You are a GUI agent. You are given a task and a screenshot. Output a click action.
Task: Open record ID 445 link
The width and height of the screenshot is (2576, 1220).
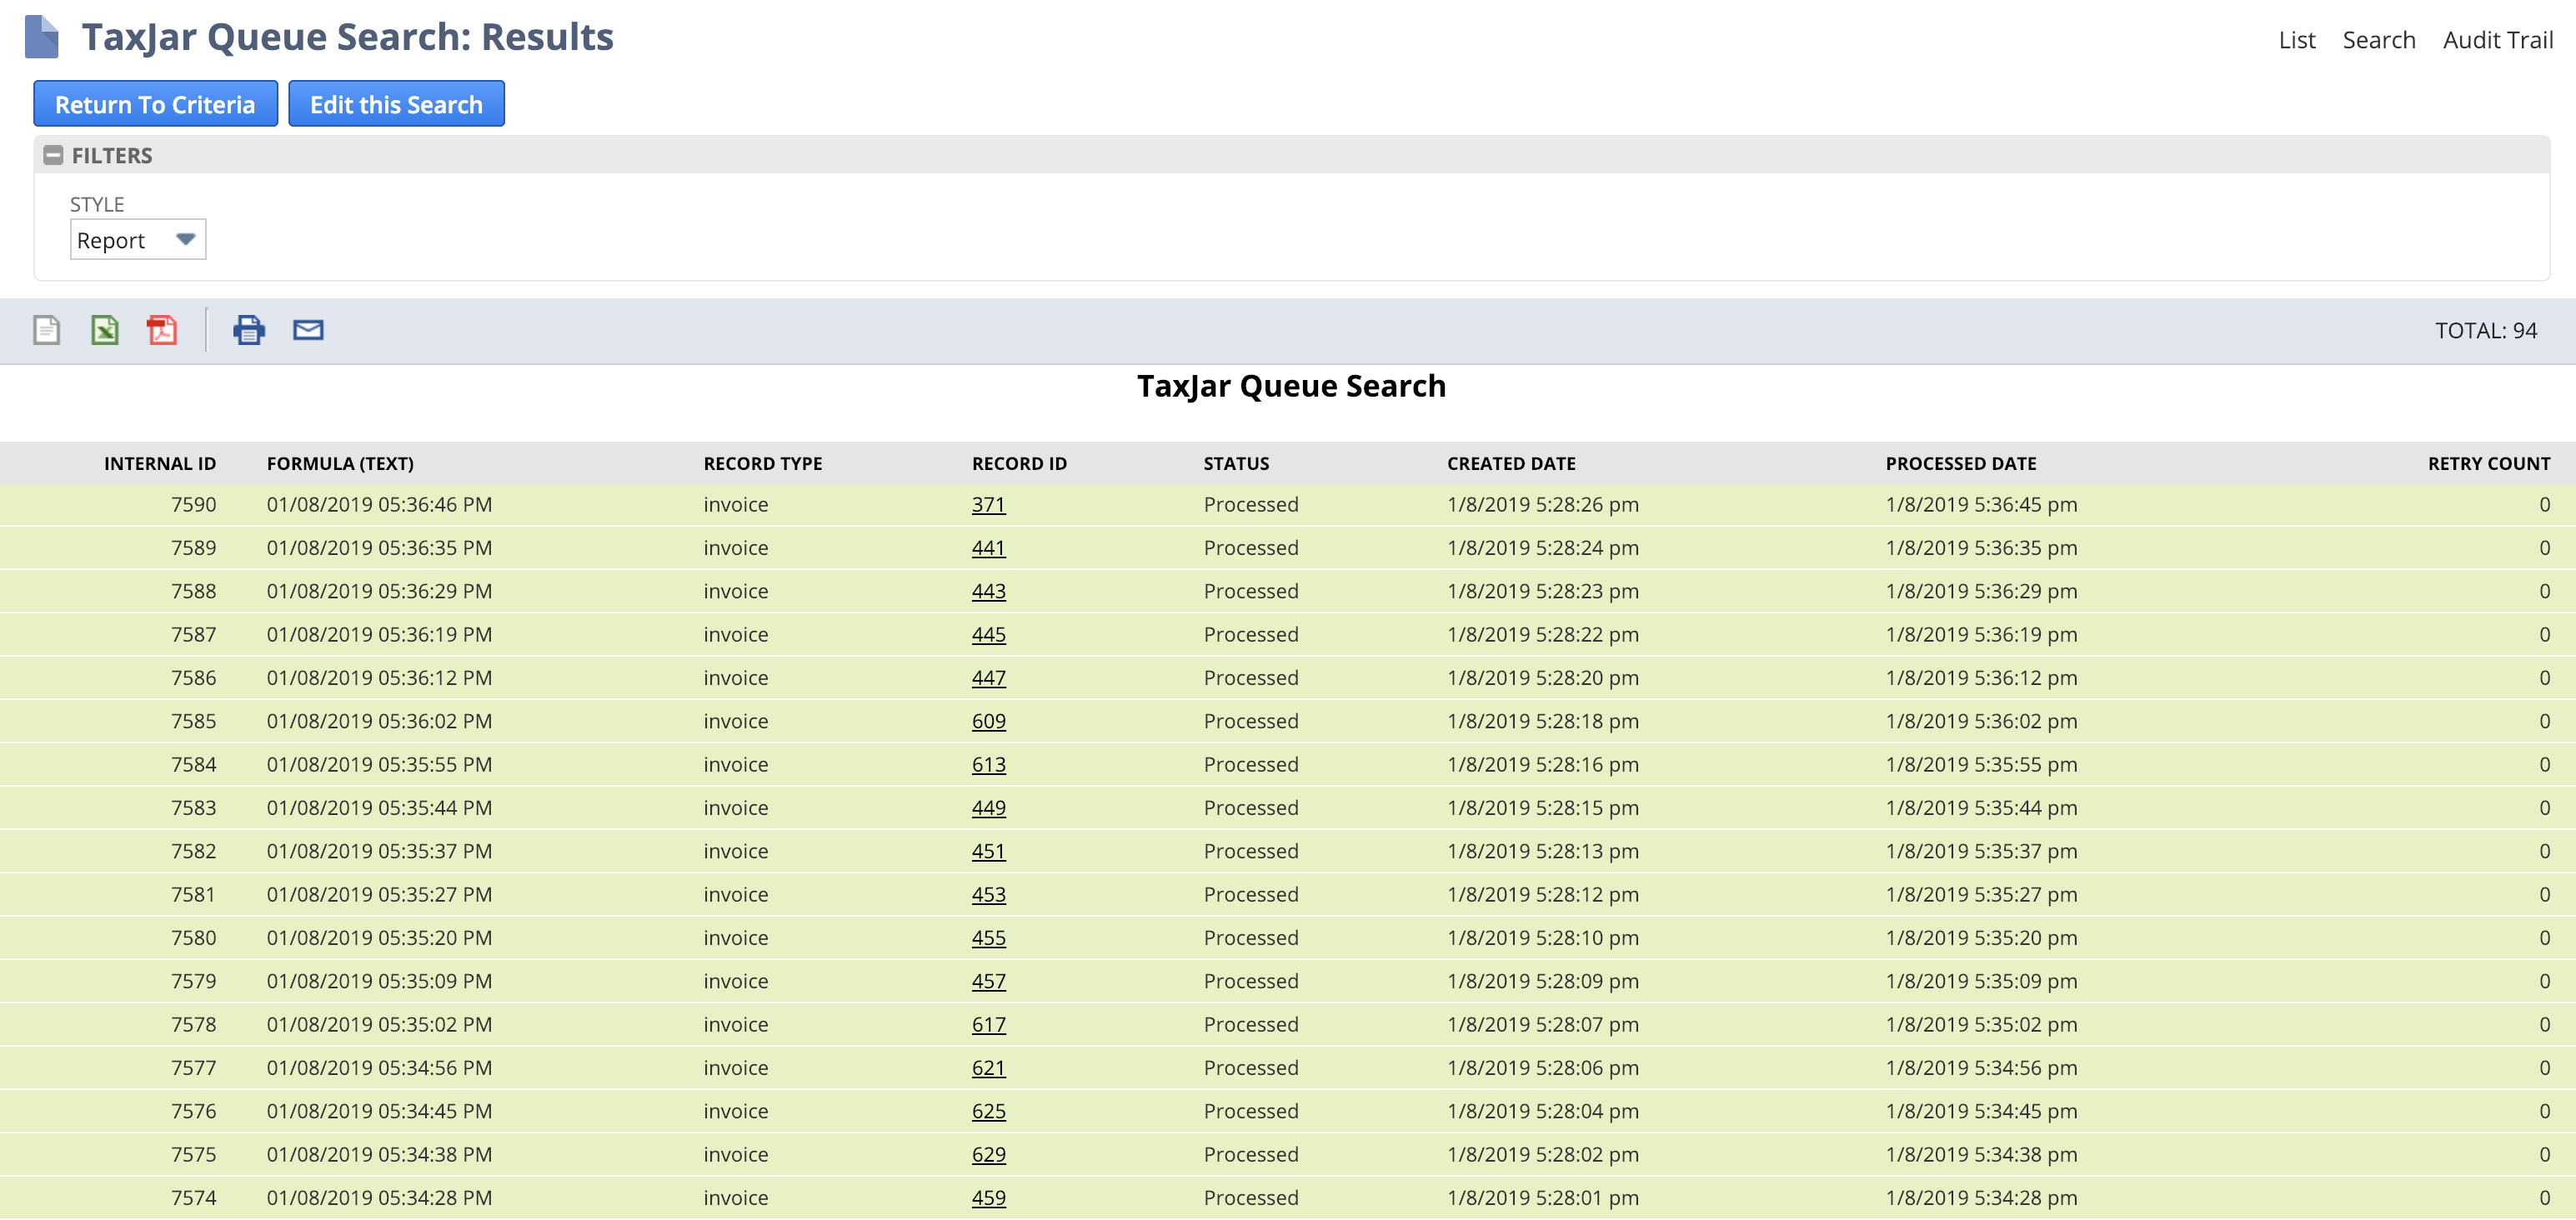click(988, 635)
